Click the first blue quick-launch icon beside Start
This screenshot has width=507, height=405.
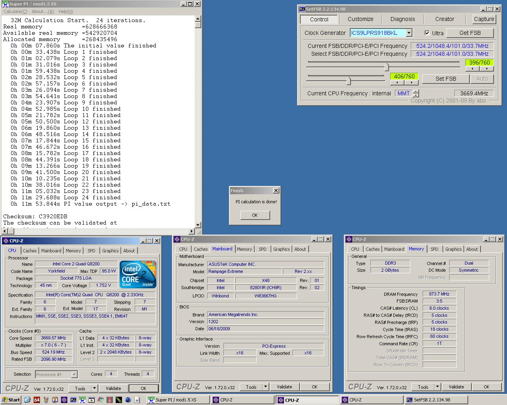click(27, 400)
